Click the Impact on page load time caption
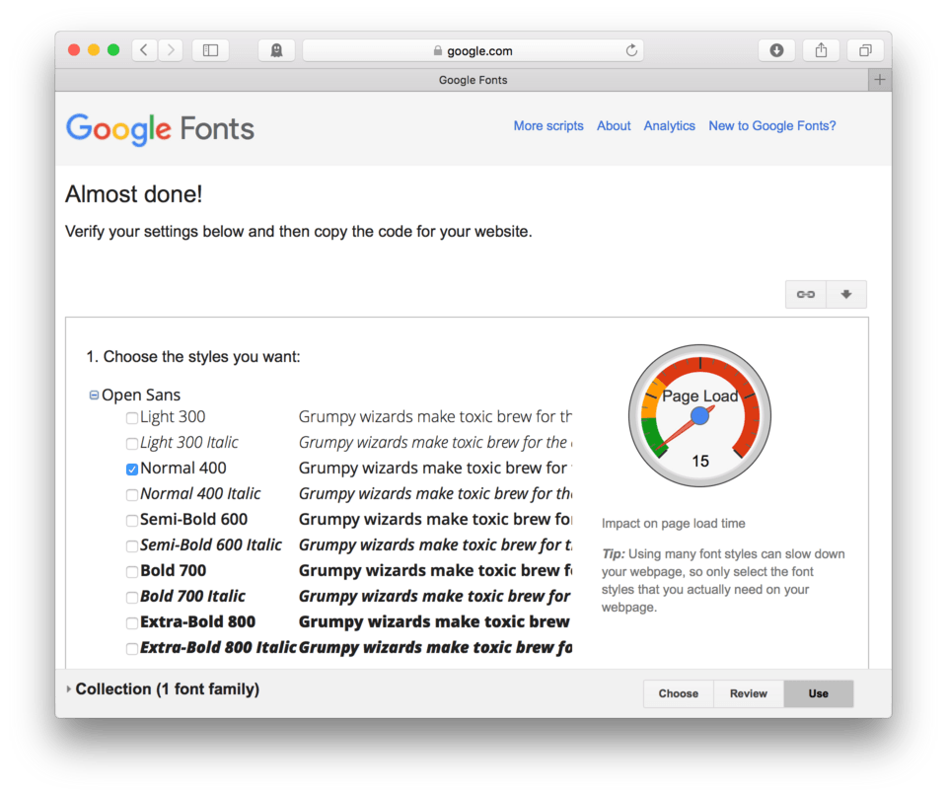947x797 pixels. point(674,524)
